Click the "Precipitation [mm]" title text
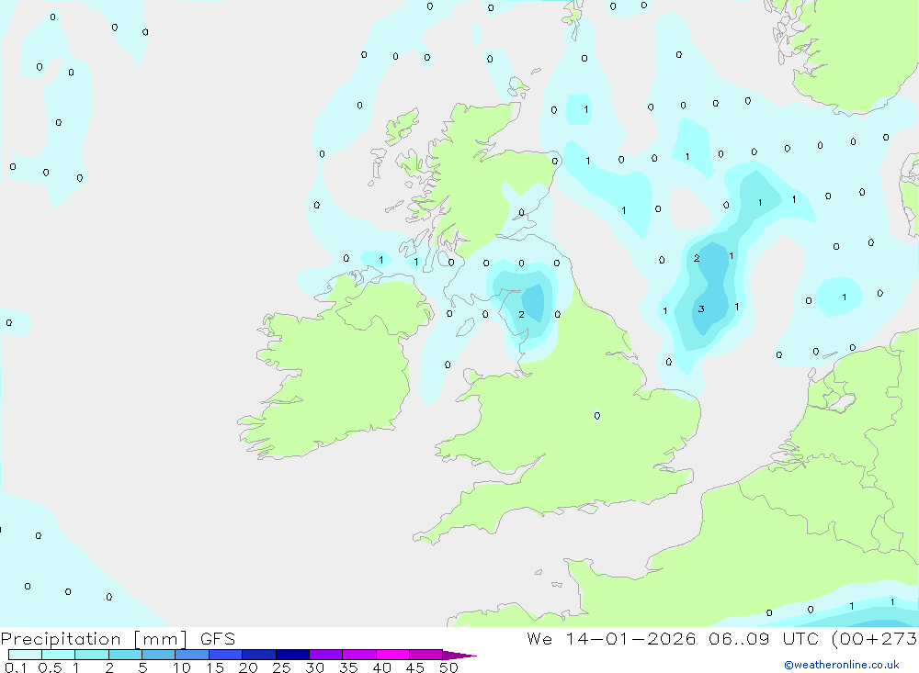Viewport: 919px width, 673px height. pos(94,639)
